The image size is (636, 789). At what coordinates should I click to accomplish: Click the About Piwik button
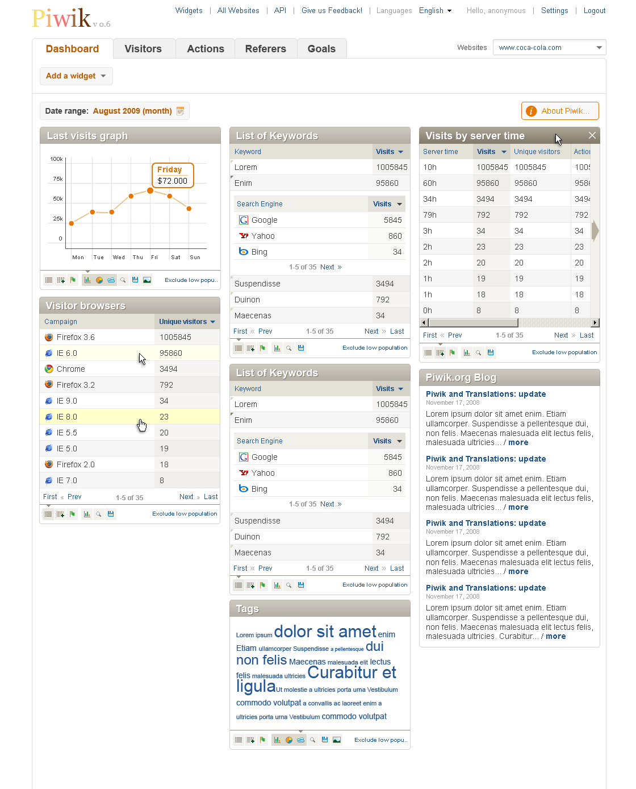[x=560, y=111]
